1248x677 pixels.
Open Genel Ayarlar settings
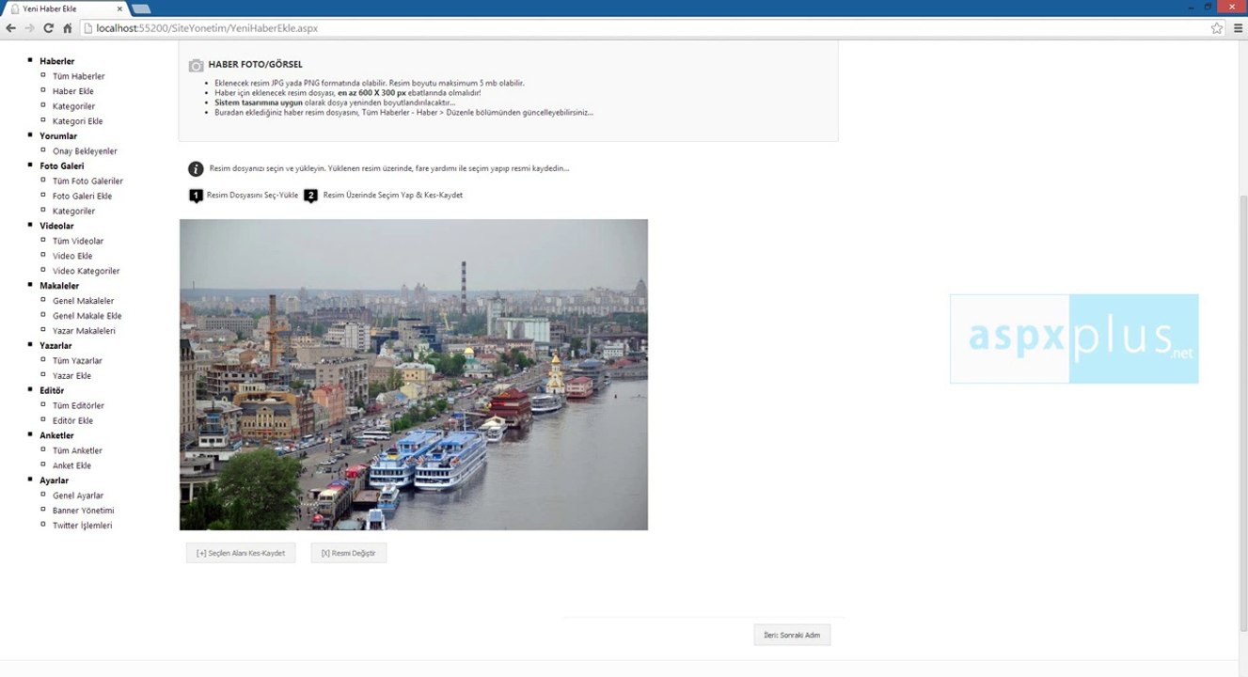78,496
